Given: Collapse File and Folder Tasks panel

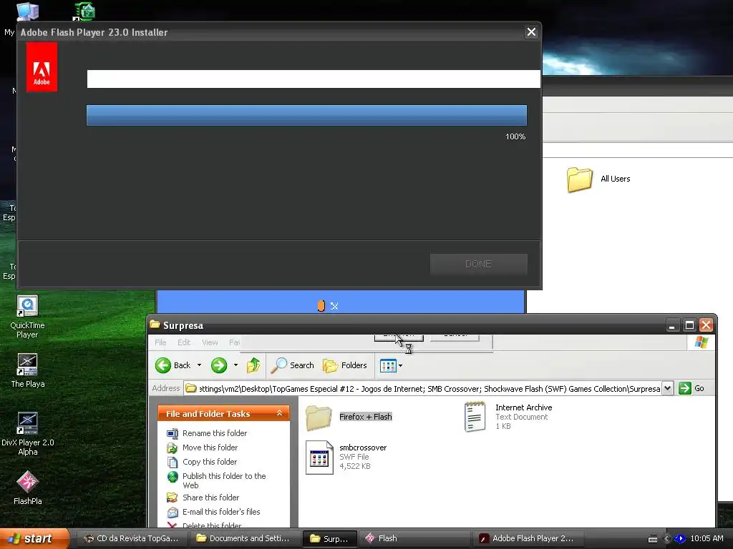Looking at the screenshot, I should (280, 413).
